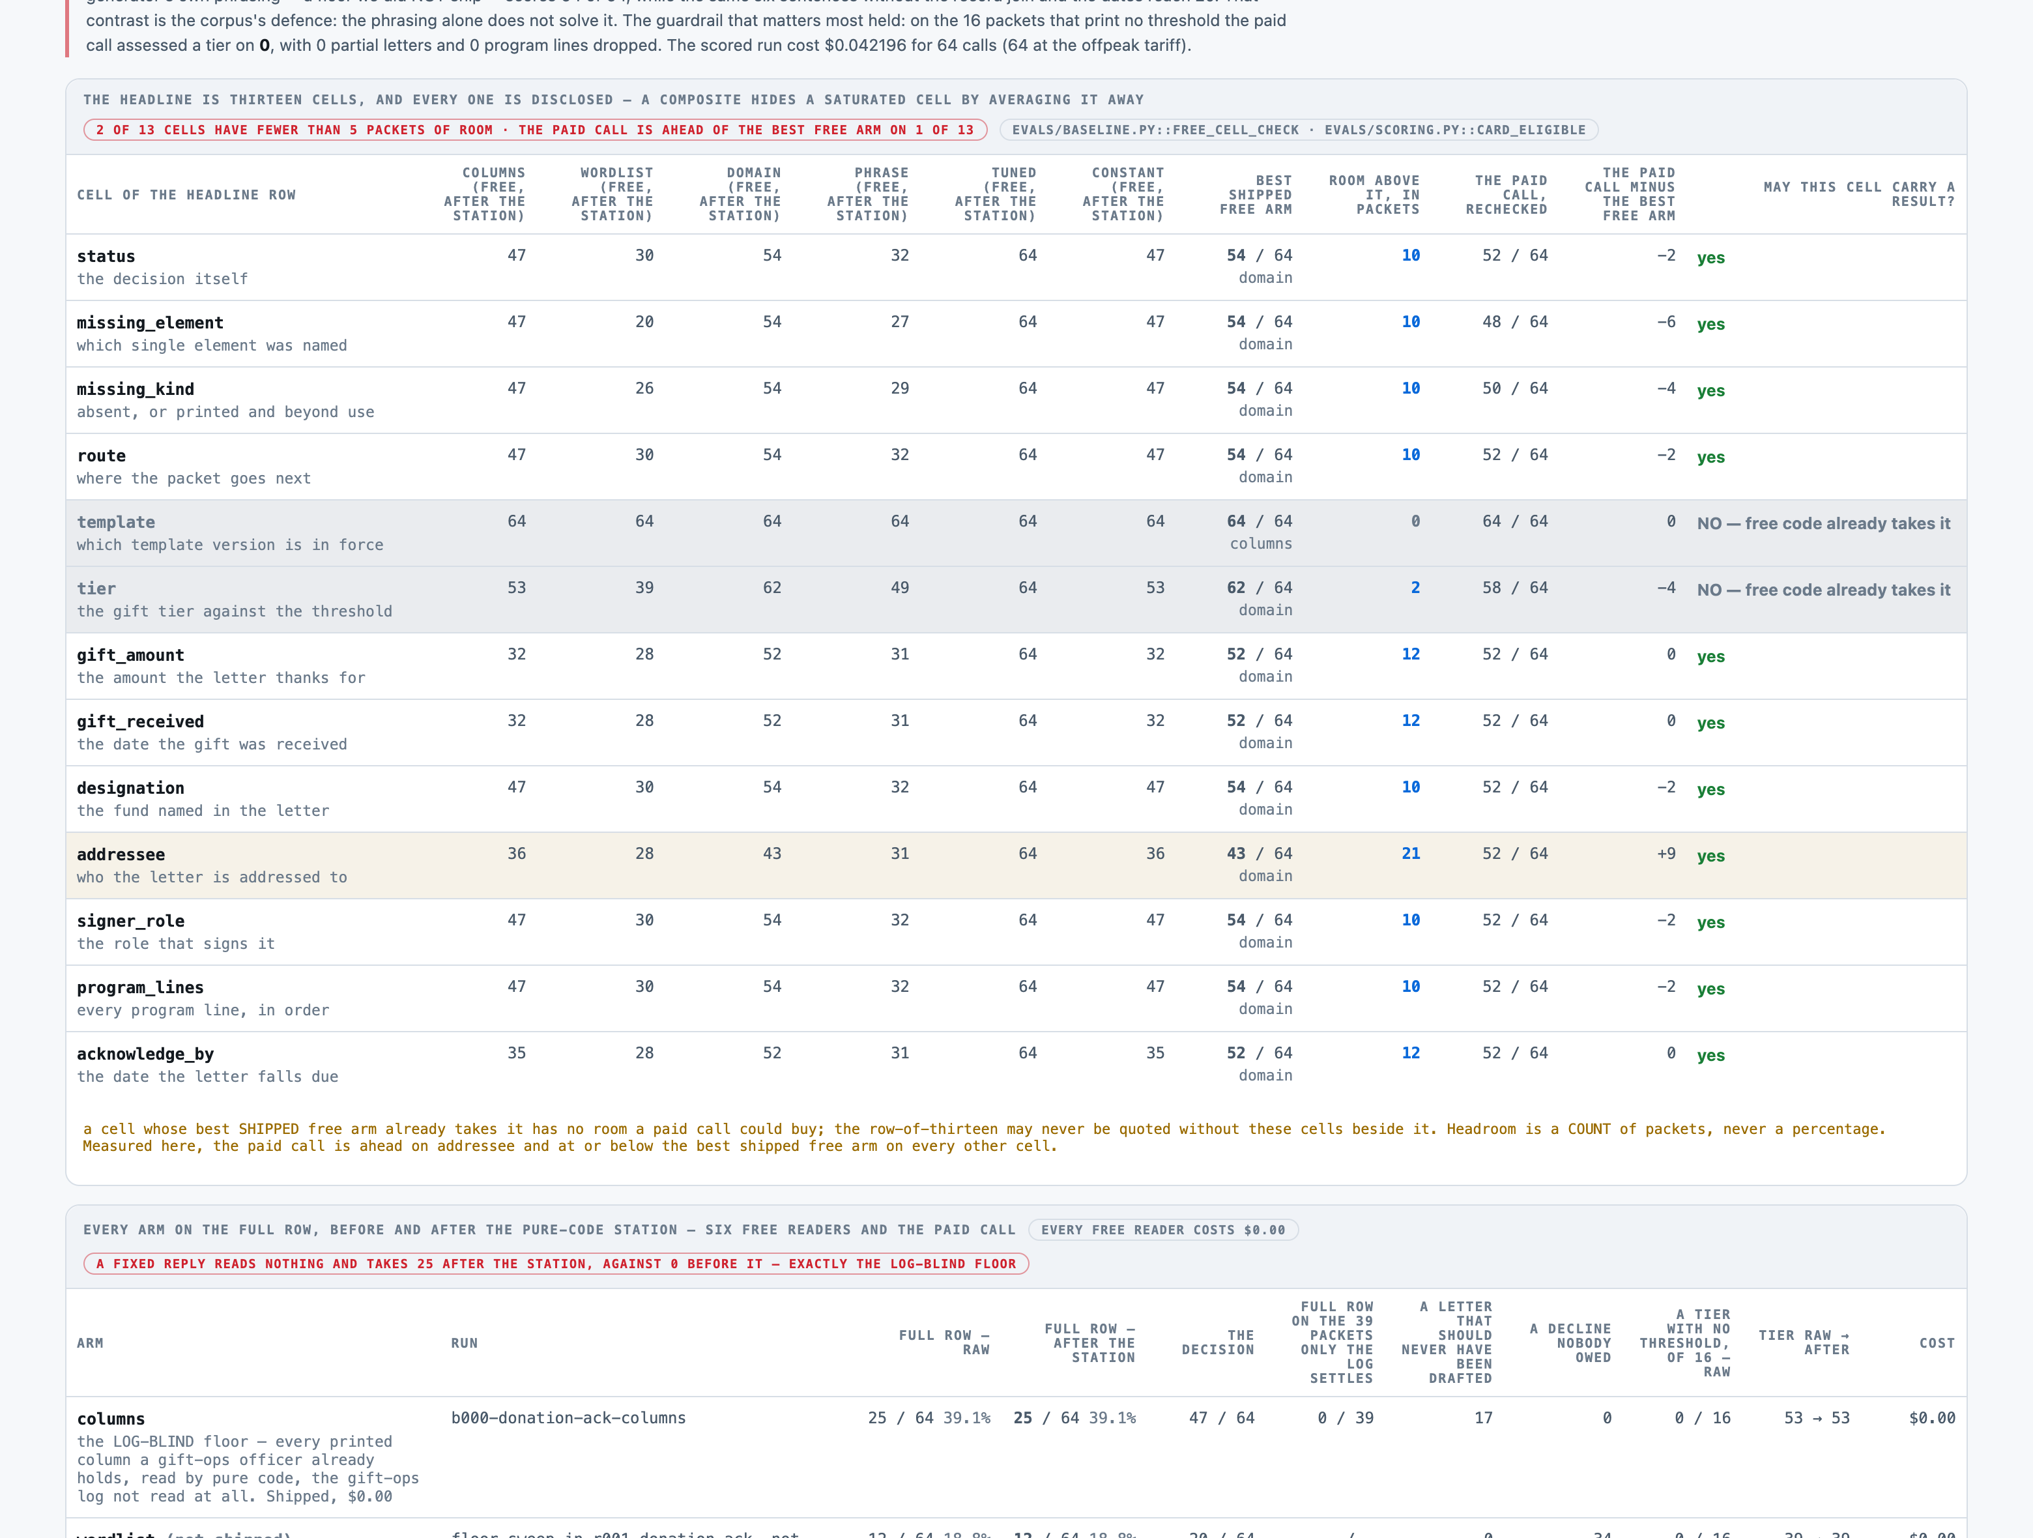The height and width of the screenshot is (1538, 2033).
Task: Click the 'Cost' column header in arms table
Action: (x=1937, y=1343)
